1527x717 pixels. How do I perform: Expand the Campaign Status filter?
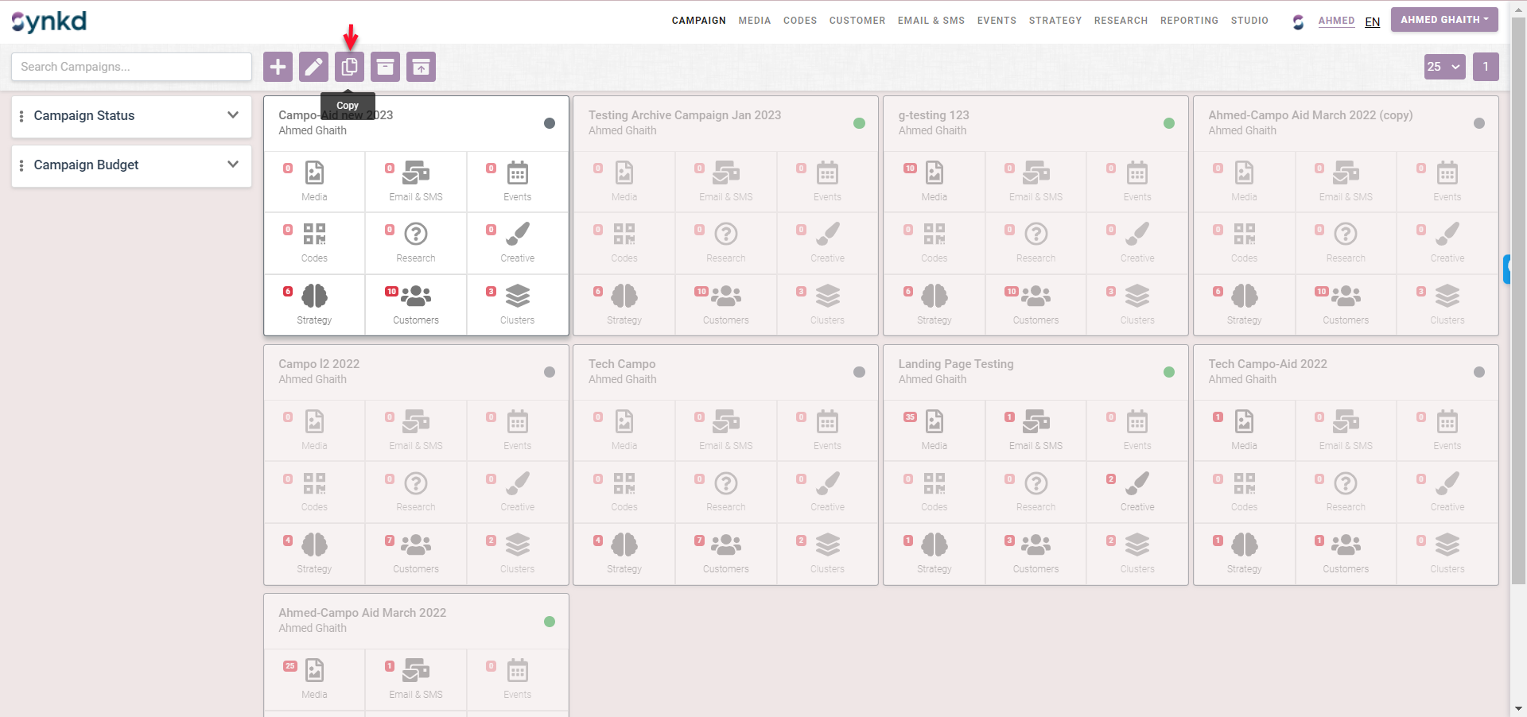click(x=131, y=116)
